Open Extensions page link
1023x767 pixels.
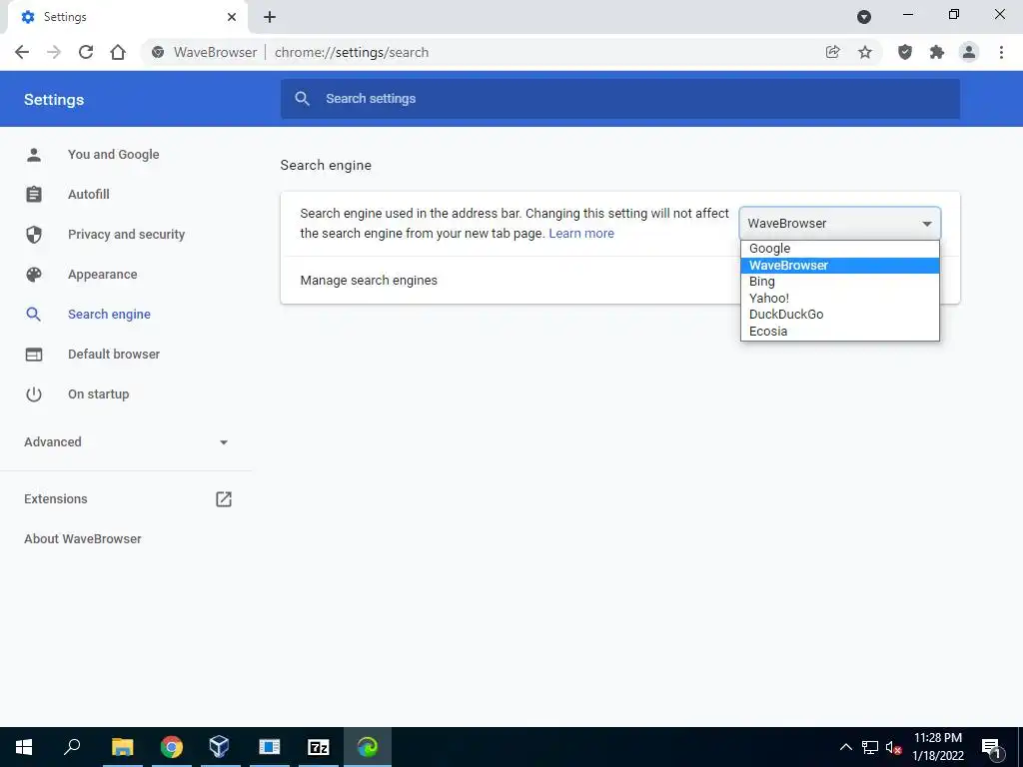56,499
